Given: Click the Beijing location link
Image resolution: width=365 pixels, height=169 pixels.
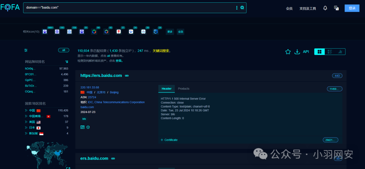Looking at the screenshot, I should pyautogui.click(x=114, y=92).
